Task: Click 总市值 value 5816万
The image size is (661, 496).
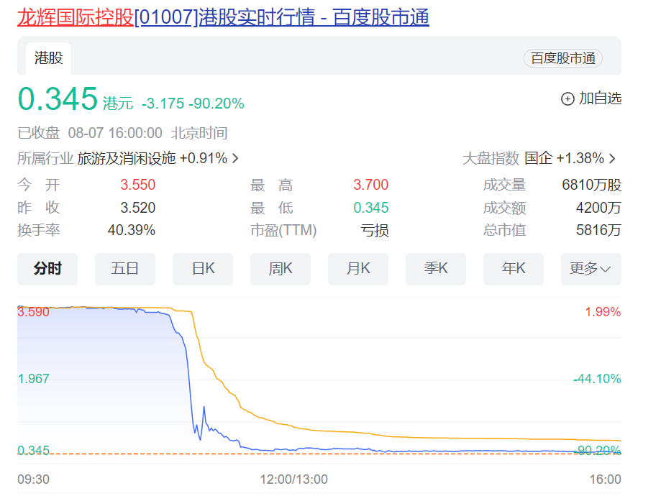Action: [598, 230]
